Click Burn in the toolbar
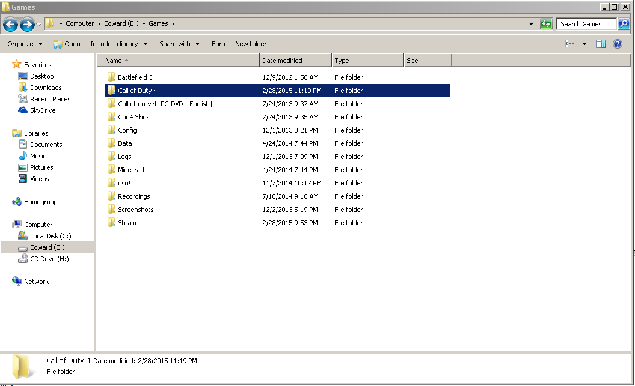This screenshot has height=386, width=635. pyautogui.click(x=218, y=44)
